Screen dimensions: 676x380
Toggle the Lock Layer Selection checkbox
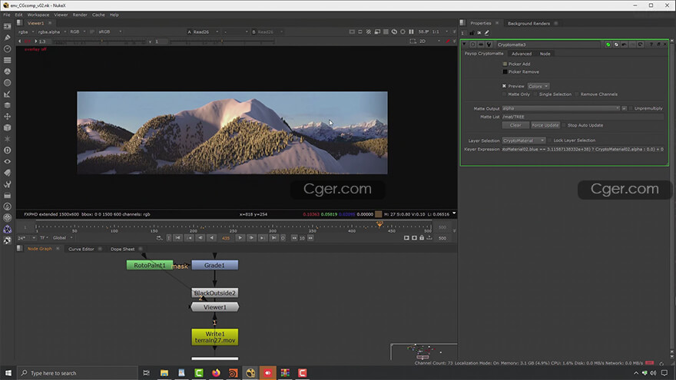[549, 140]
